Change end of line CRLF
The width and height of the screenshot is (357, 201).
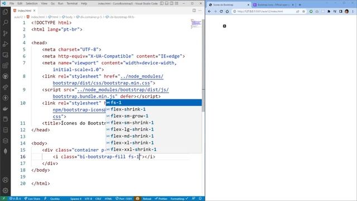(x=98, y=199)
